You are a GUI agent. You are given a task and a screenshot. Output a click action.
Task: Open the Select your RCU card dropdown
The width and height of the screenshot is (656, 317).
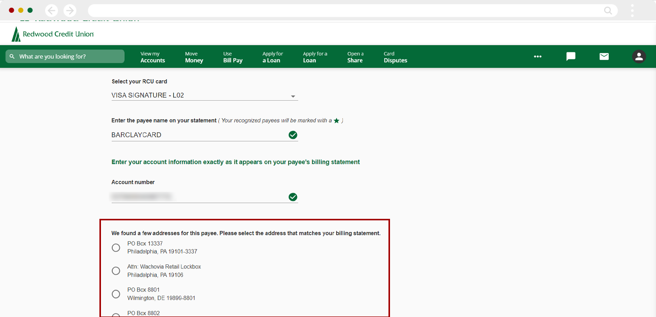pyautogui.click(x=204, y=96)
